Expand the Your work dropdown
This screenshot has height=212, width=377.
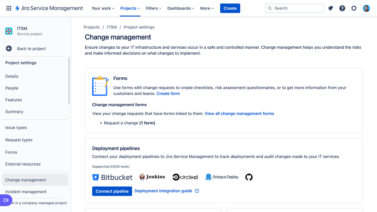tap(103, 8)
